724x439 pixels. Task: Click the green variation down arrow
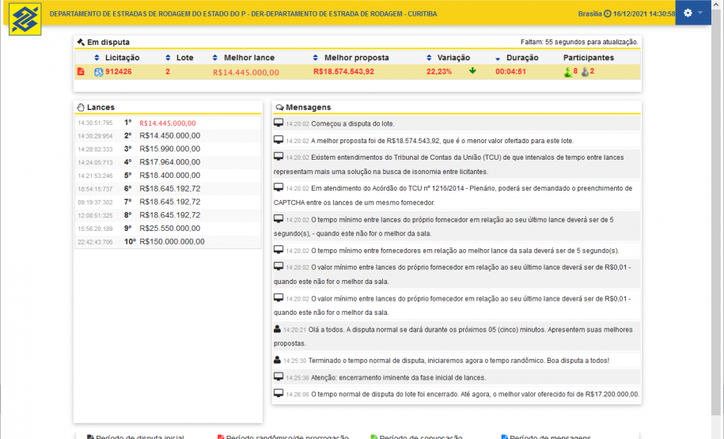(x=472, y=71)
